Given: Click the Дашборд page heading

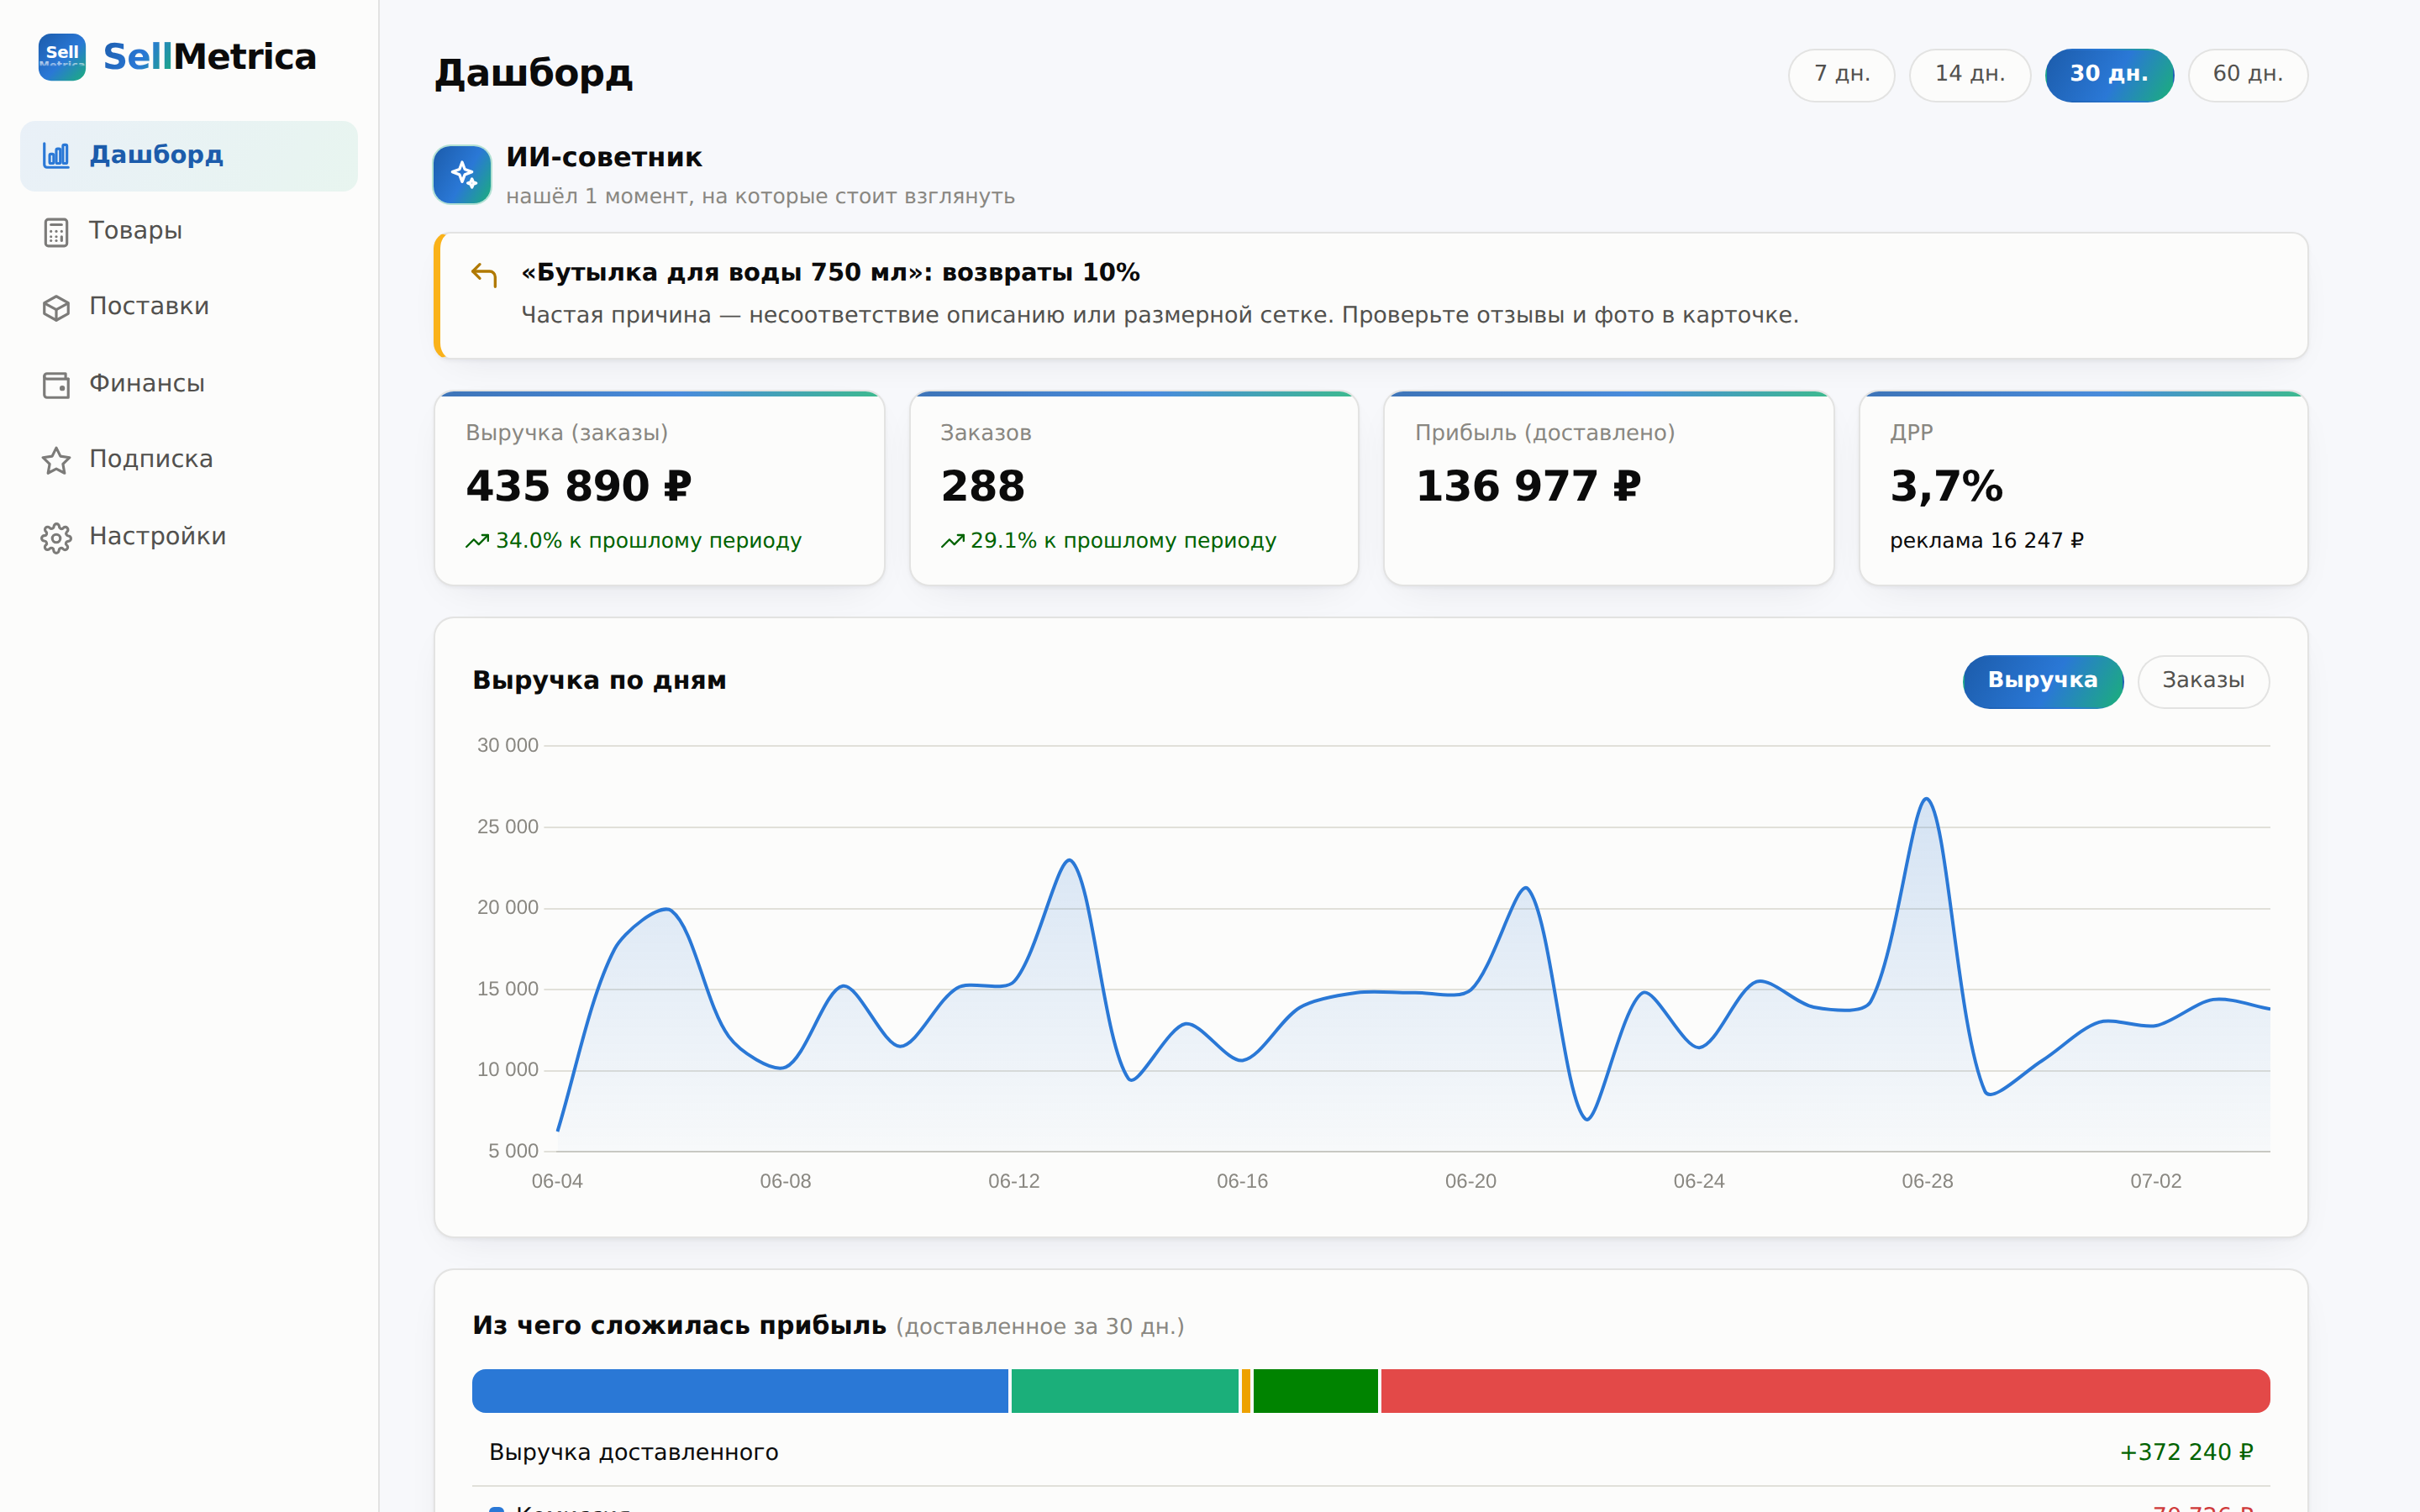Looking at the screenshot, I should [534, 74].
